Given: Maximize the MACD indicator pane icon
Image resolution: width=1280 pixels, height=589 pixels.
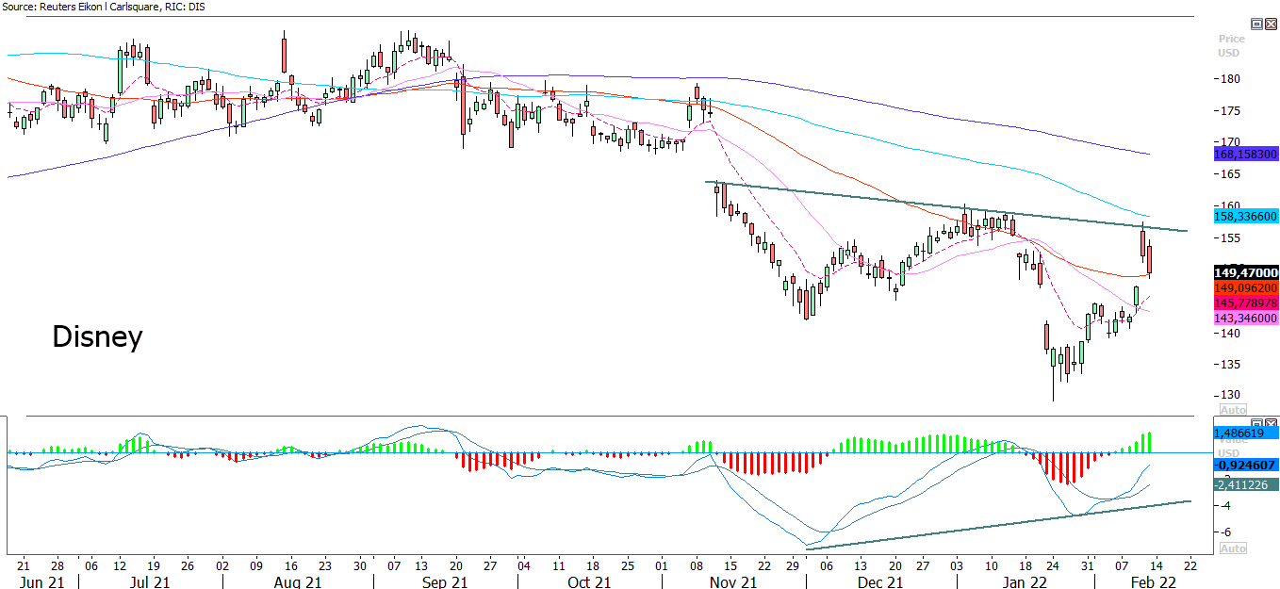Looking at the screenshot, I should tap(1255, 421).
